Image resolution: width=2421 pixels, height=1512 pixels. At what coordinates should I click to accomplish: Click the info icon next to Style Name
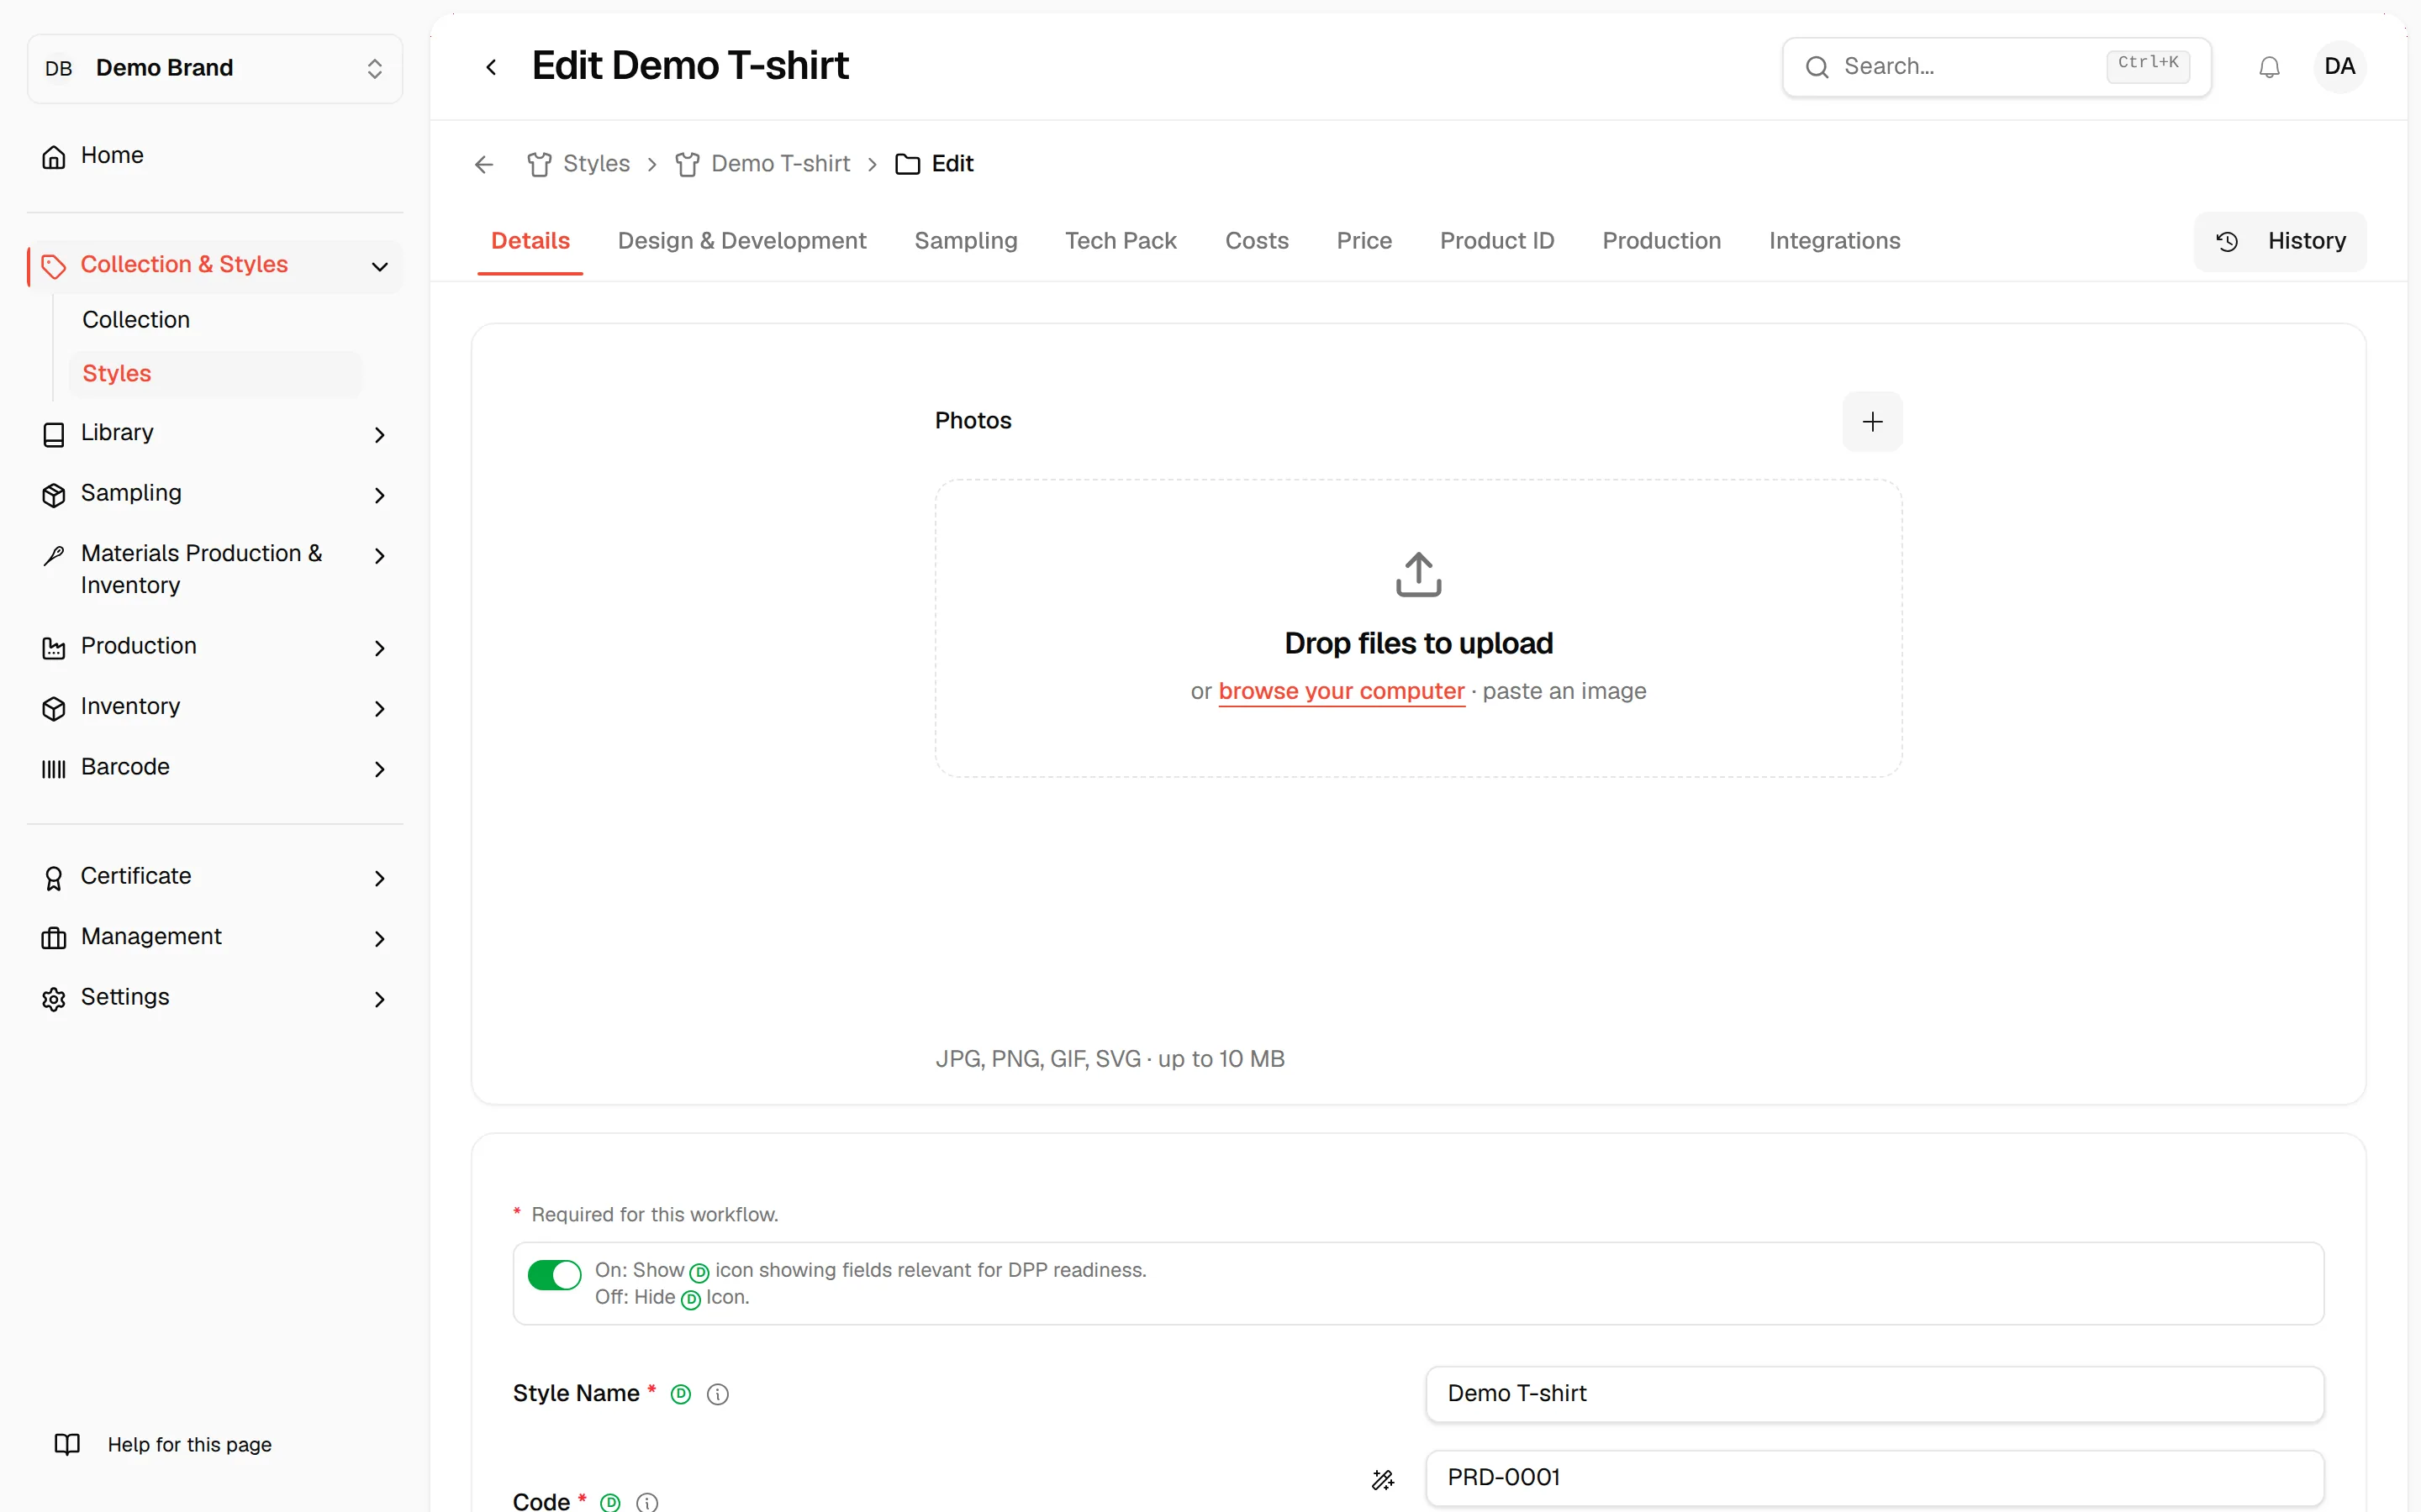click(x=717, y=1394)
